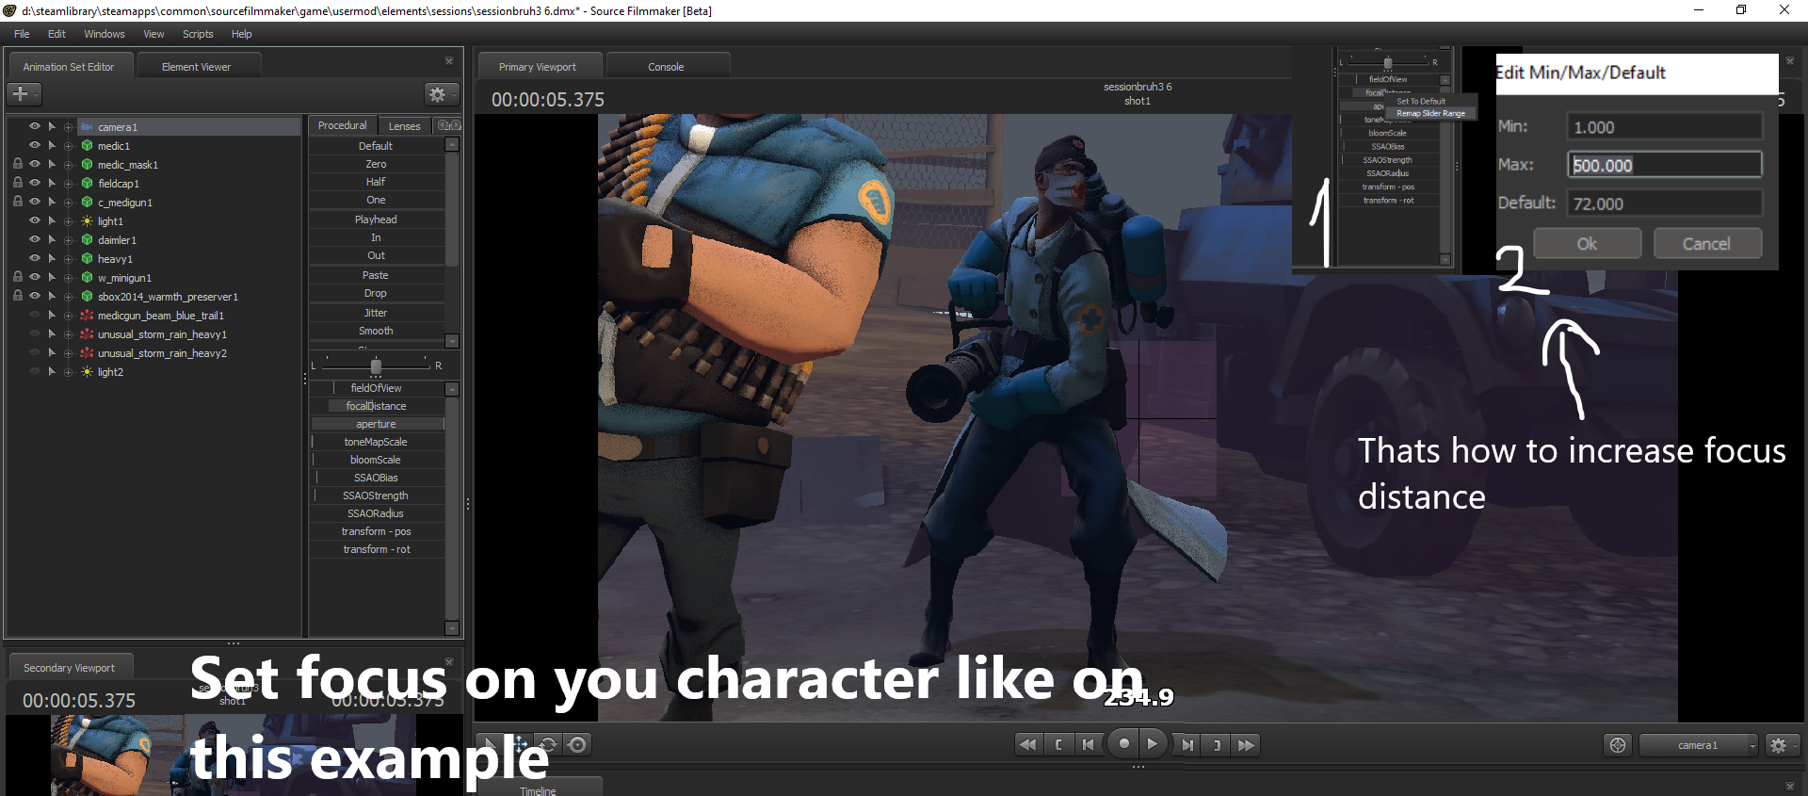
Task: Click the Paste preset button
Action: click(x=376, y=275)
